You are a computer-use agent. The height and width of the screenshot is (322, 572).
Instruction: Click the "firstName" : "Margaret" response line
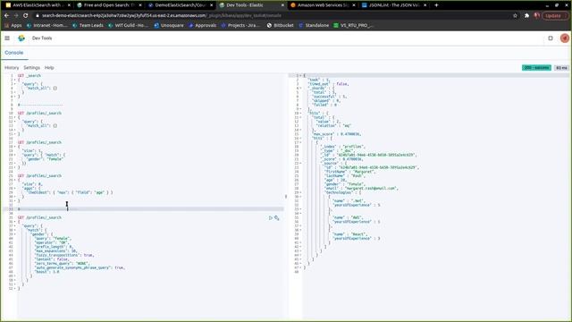349,172
